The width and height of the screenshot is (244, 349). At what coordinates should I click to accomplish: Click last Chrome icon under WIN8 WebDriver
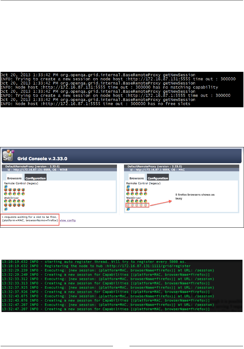click(x=23, y=201)
